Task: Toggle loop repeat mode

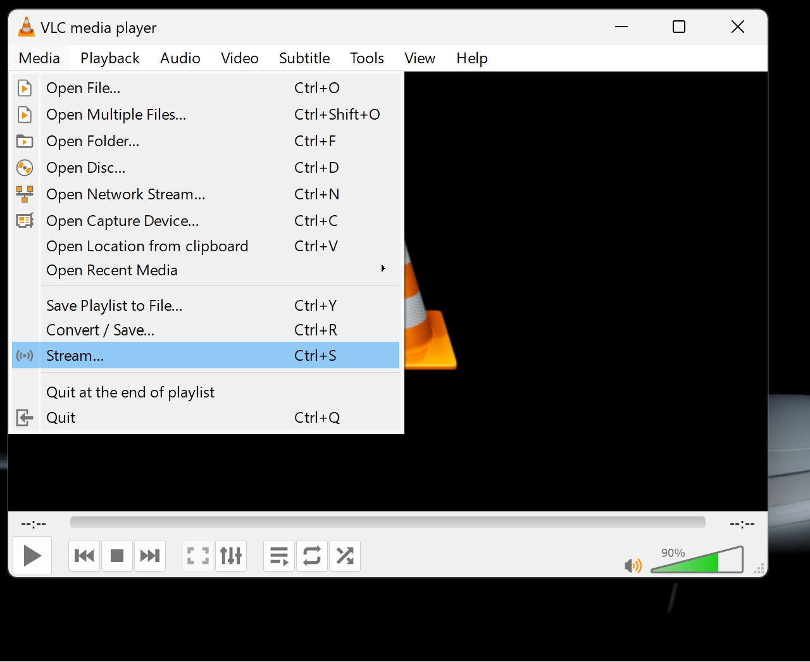Action: click(x=312, y=556)
